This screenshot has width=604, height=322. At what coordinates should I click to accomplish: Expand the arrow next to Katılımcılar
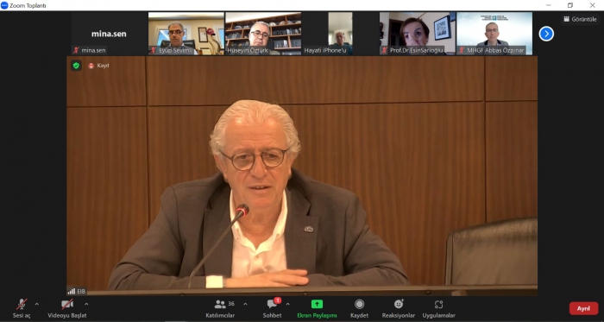[245, 304]
